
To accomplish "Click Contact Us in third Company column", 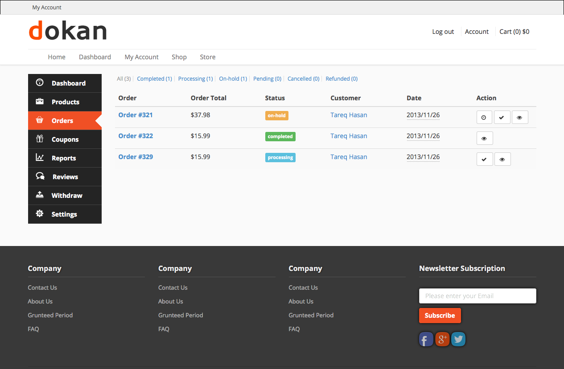I will click(x=303, y=287).
